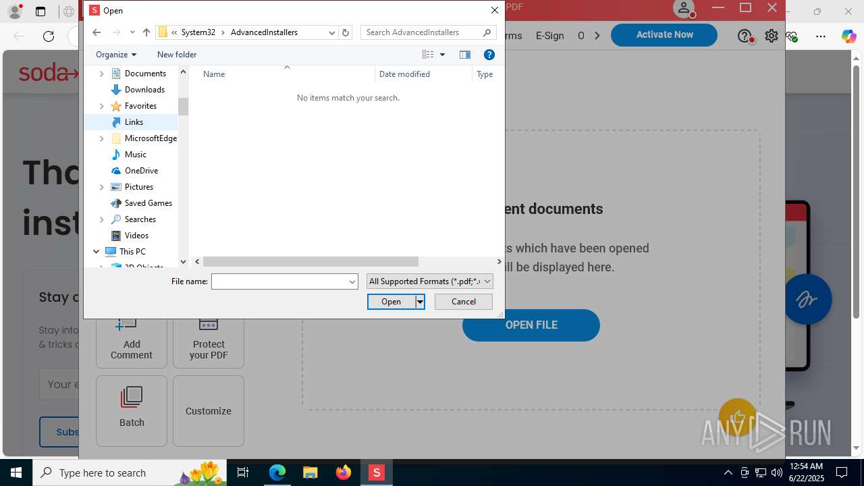
Task: Open Soda PDF help icon
Action: pyautogui.click(x=745, y=36)
